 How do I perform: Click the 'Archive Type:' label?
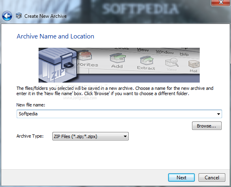click(x=30, y=136)
